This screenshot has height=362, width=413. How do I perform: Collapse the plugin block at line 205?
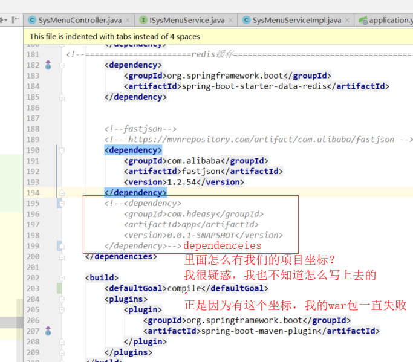point(62,310)
